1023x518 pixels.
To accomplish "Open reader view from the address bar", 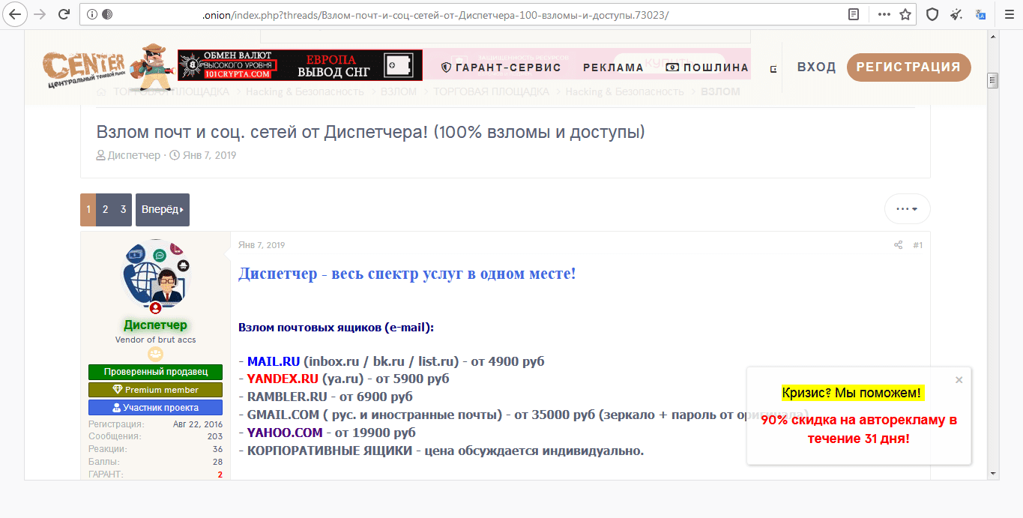I will (x=853, y=14).
